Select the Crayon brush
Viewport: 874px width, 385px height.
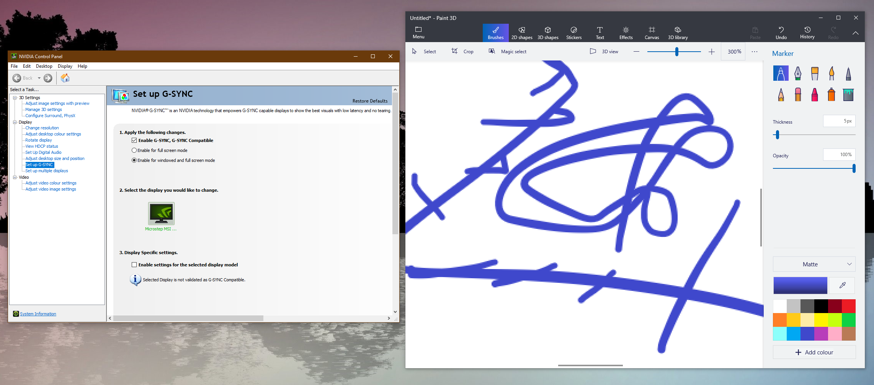[815, 95]
